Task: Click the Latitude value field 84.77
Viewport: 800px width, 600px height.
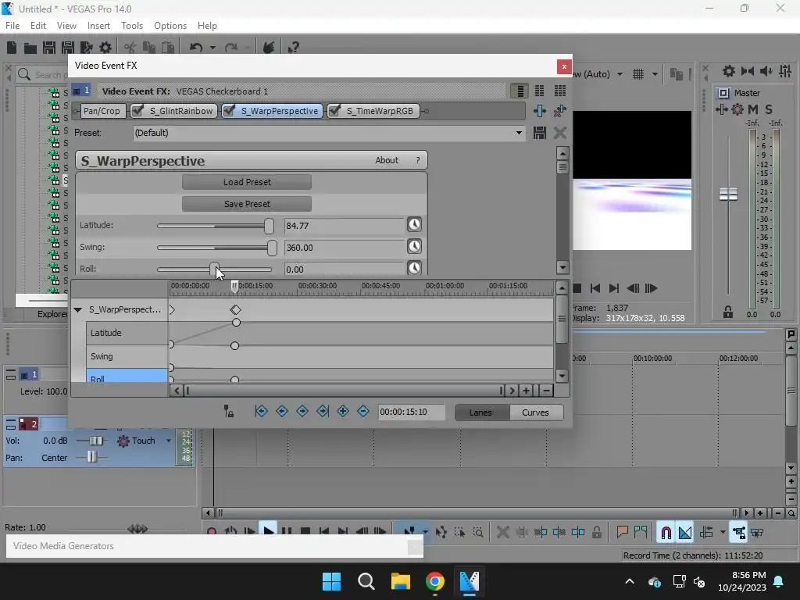Action: click(345, 226)
